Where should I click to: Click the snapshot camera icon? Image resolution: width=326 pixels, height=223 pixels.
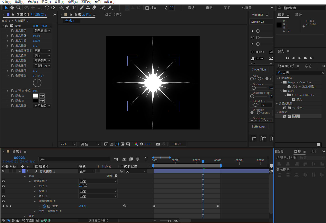[x=158, y=144]
